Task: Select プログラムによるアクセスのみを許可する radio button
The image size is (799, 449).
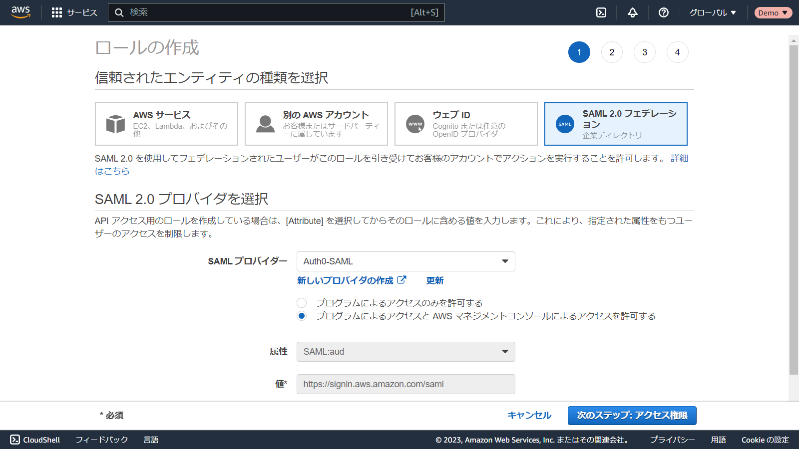Action: (302, 303)
